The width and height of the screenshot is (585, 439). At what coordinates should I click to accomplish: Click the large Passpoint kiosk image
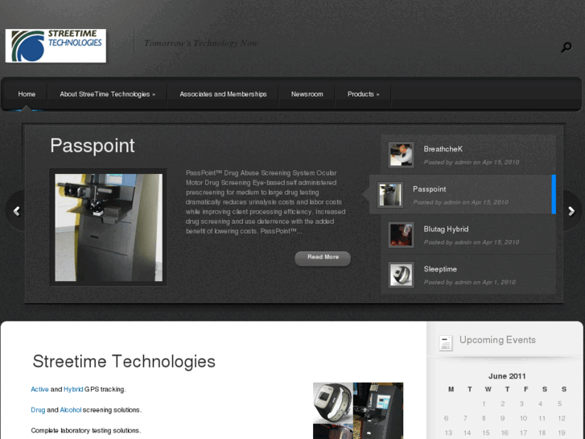tap(109, 227)
